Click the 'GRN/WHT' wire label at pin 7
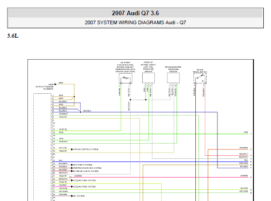This screenshot has width=271, height=201. [63, 114]
